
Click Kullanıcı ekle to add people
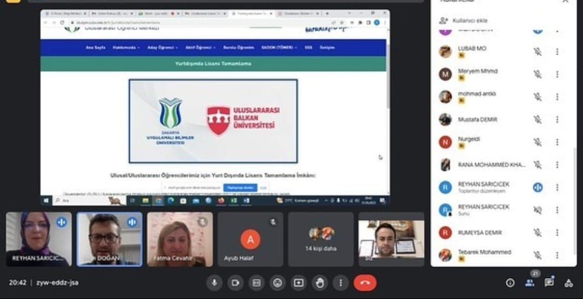click(470, 21)
